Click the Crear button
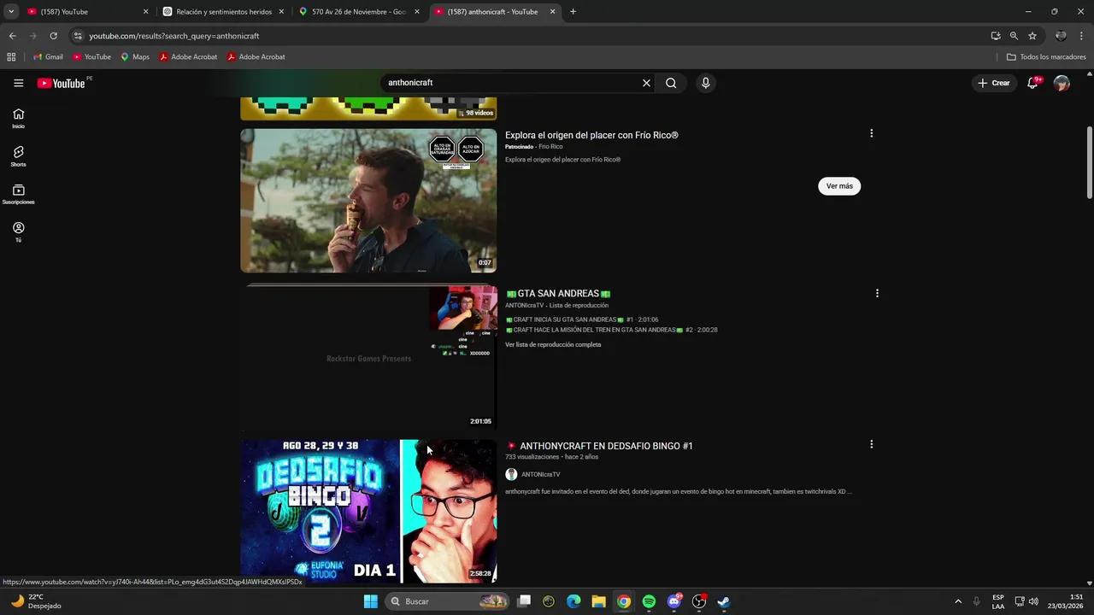This screenshot has width=1094, height=615. tap(994, 83)
